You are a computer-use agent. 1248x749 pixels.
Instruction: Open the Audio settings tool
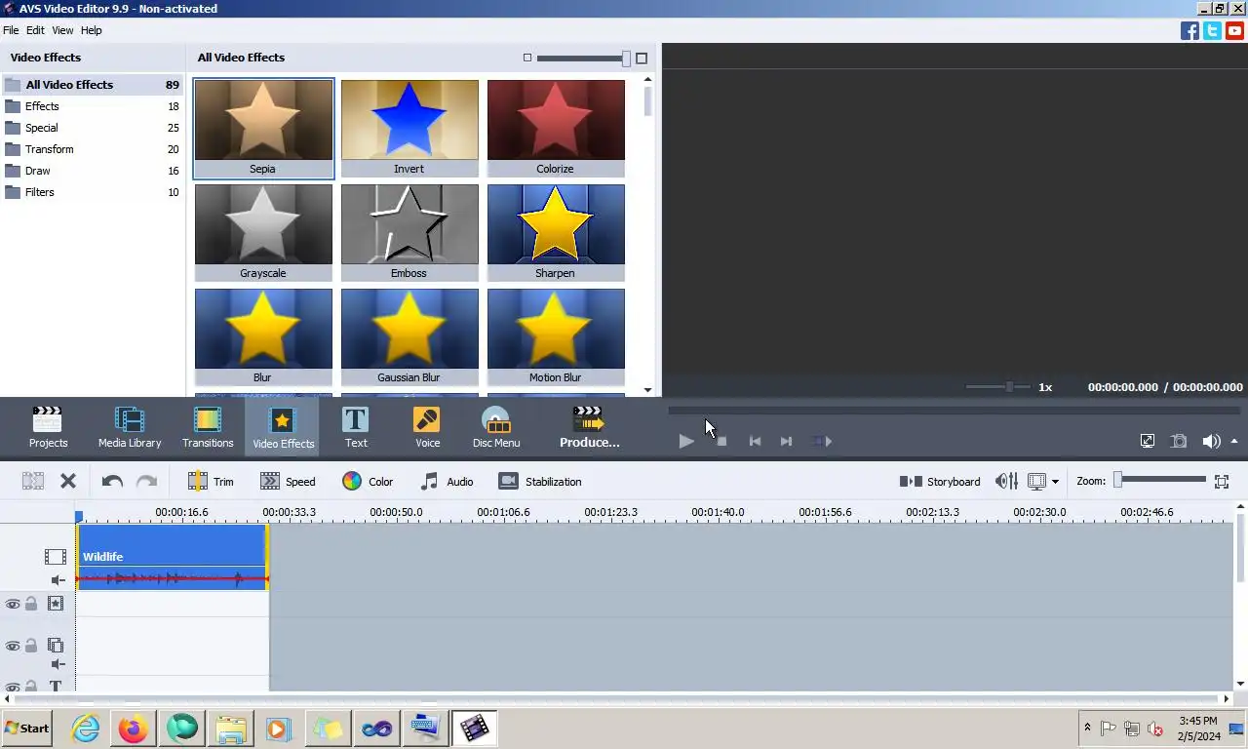click(447, 482)
